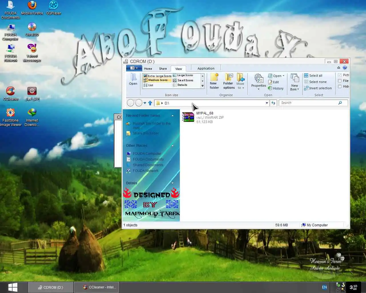Screen dimensions: 366x293
Task: Go up one level with blue arrow
Action: click(x=150, y=103)
